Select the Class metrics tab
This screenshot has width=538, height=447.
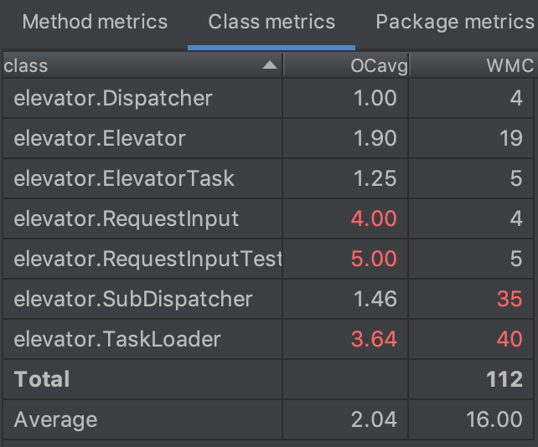[x=272, y=23]
